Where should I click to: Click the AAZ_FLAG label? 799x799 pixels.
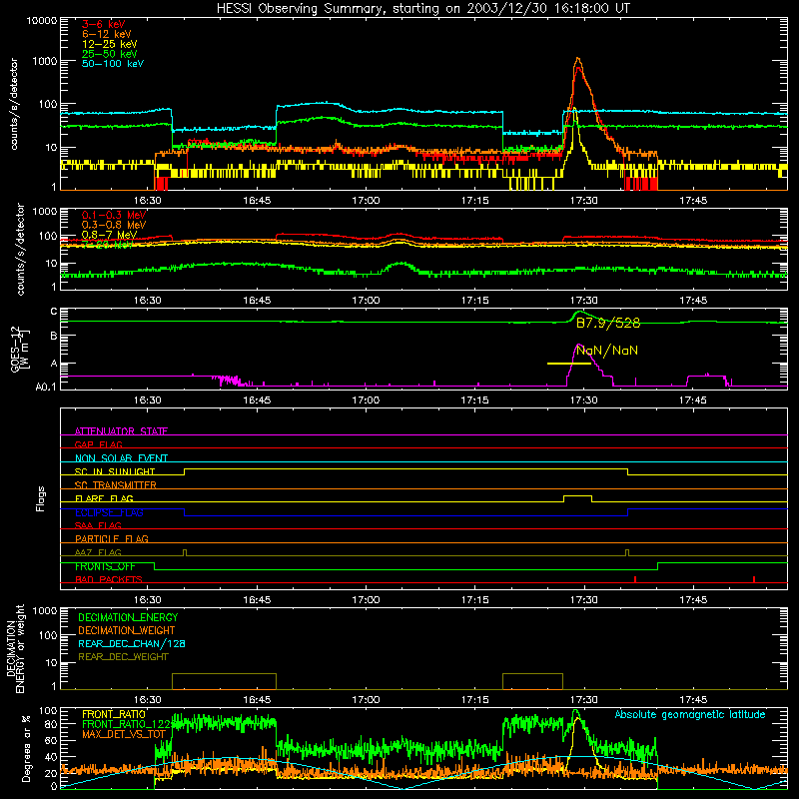pos(98,552)
